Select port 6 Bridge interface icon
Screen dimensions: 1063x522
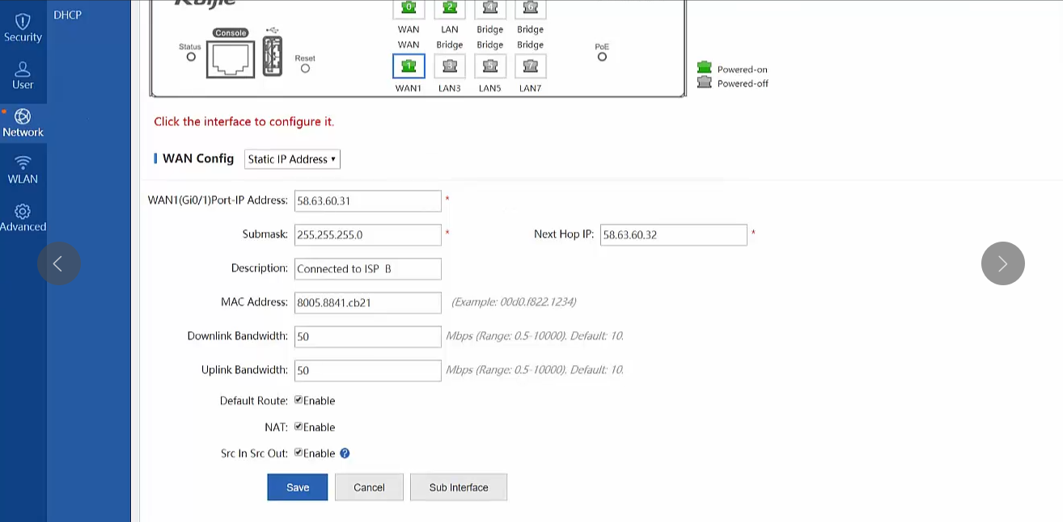[531, 8]
